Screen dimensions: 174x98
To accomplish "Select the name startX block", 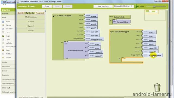I will pyautogui.click(x=91, y=16).
